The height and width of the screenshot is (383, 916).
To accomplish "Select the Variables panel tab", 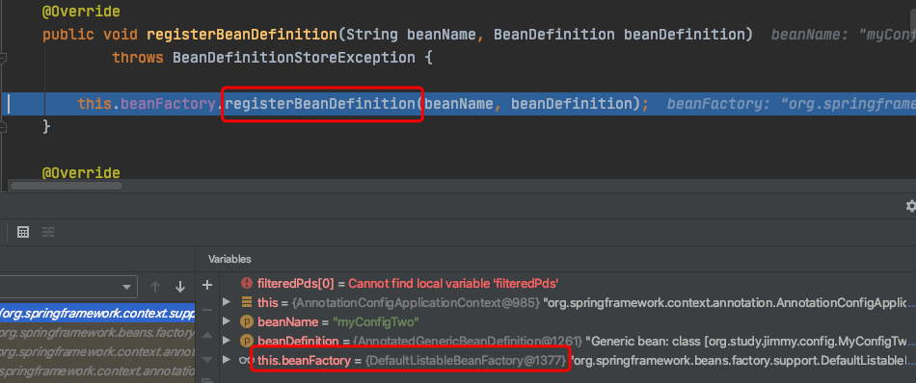I will pos(229,259).
